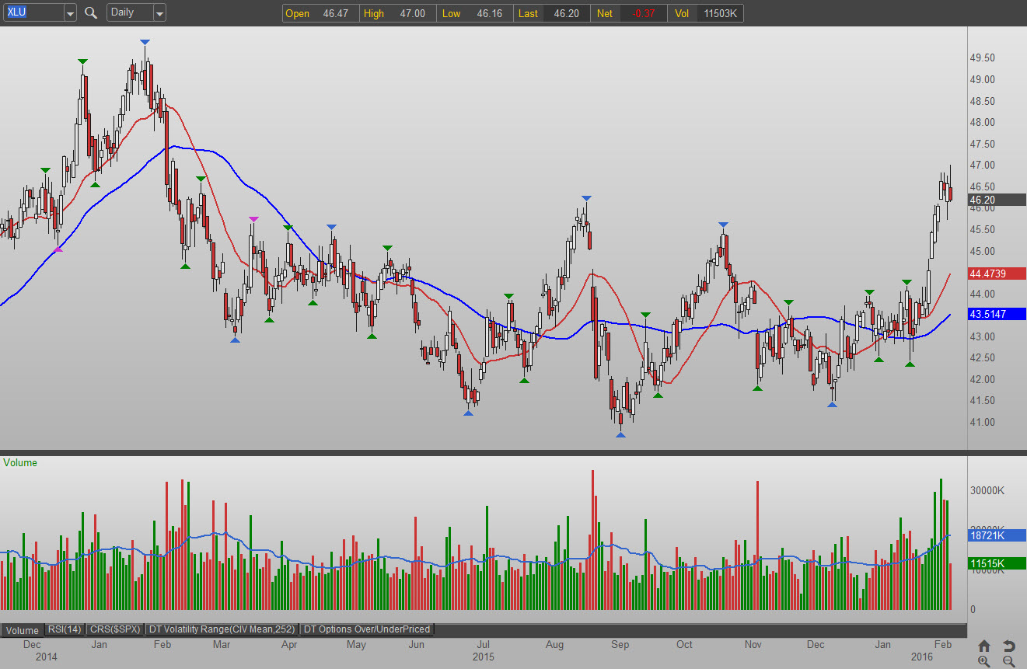Expand the Daily timeframe dropdown arrow

click(x=159, y=13)
